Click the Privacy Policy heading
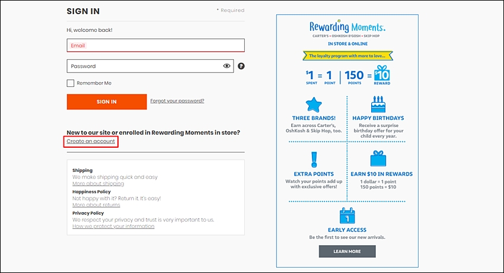This screenshot has height=273, width=504. coord(88,213)
